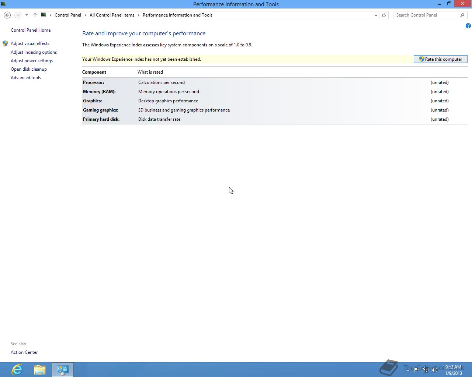Click the Gaming graphics row label
Screen dimensions: 472x377
pyautogui.click(x=100, y=110)
